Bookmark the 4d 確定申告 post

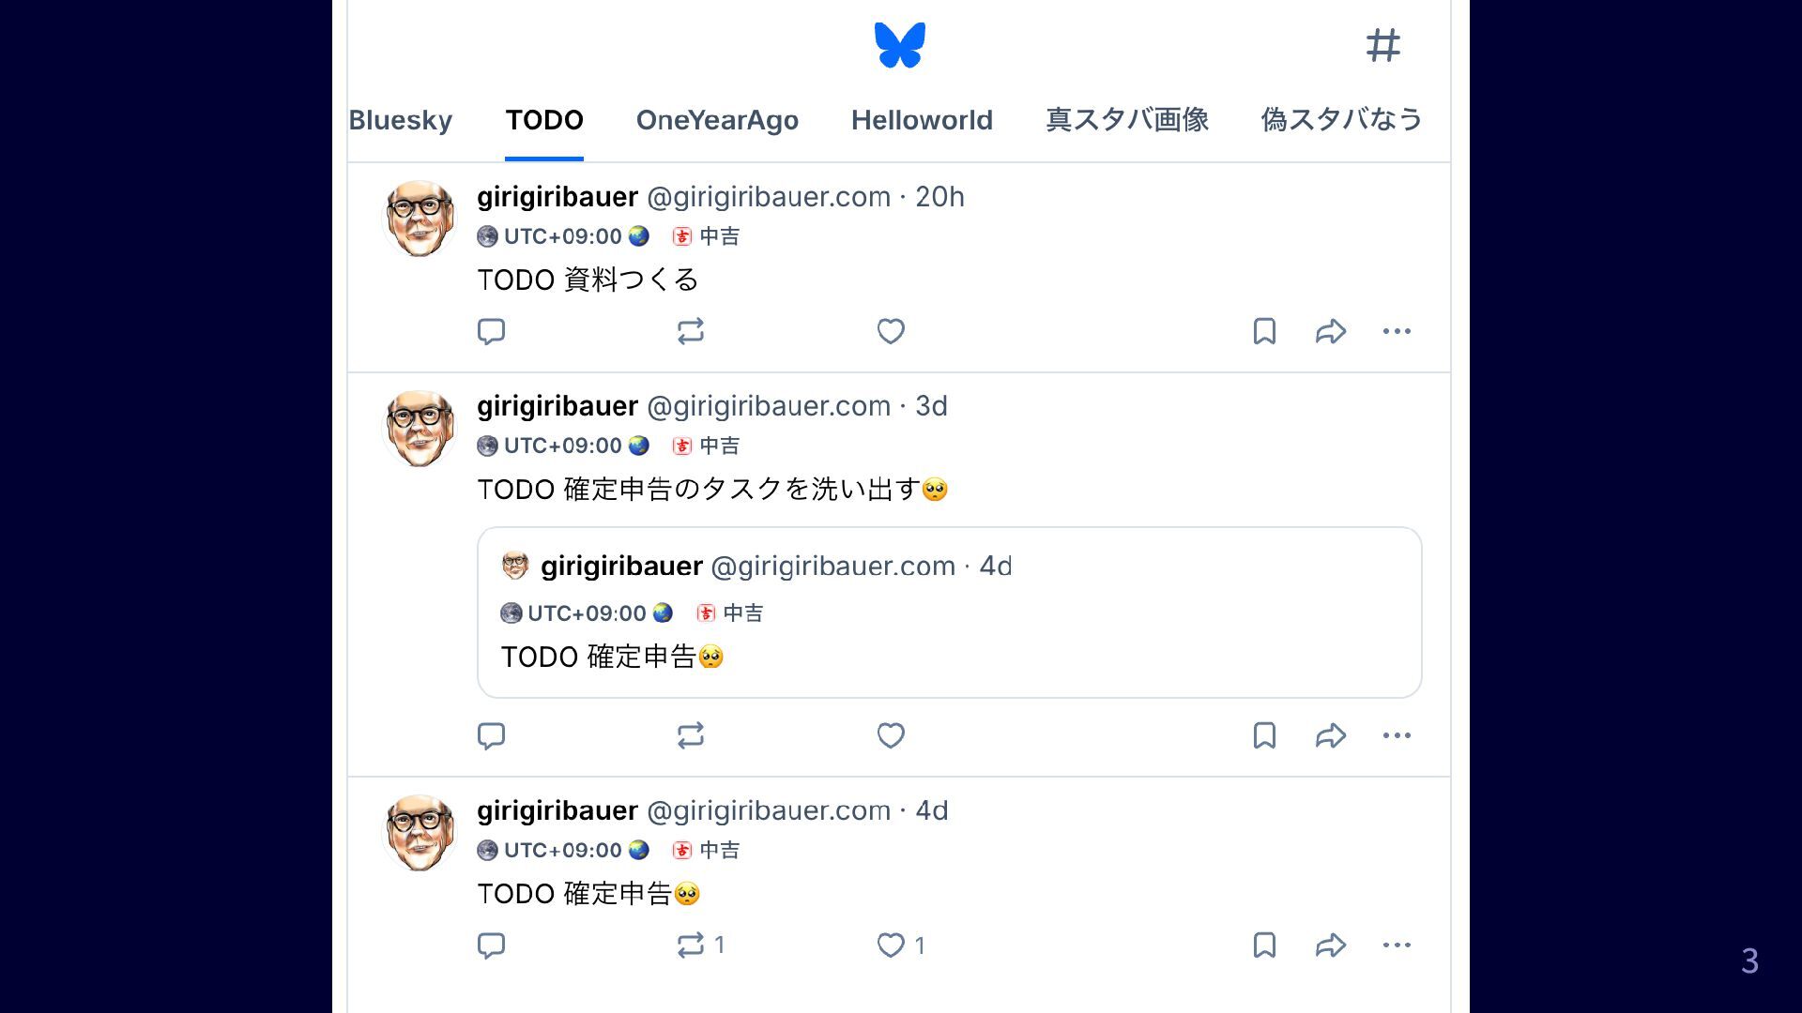(x=1264, y=945)
